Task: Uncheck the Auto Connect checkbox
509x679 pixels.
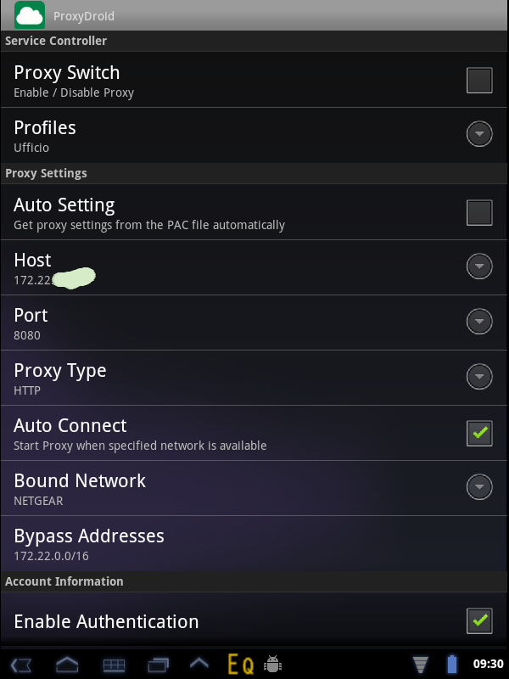Action: pyautogui.click(x=479, y=433)
